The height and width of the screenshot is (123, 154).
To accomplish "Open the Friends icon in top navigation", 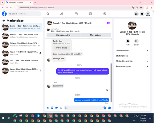I will tap(62, 14).
